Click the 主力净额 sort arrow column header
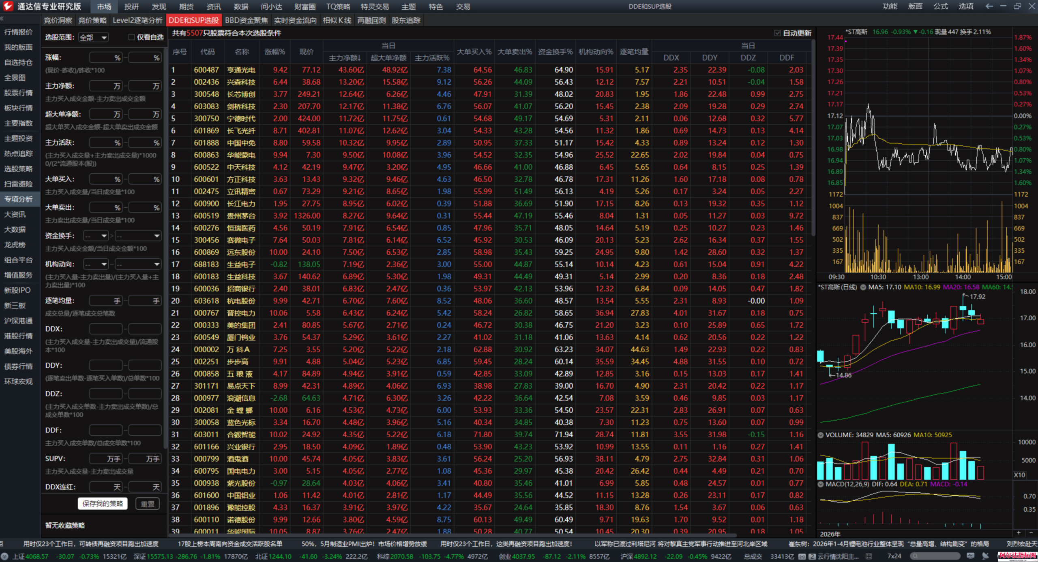 345,58
